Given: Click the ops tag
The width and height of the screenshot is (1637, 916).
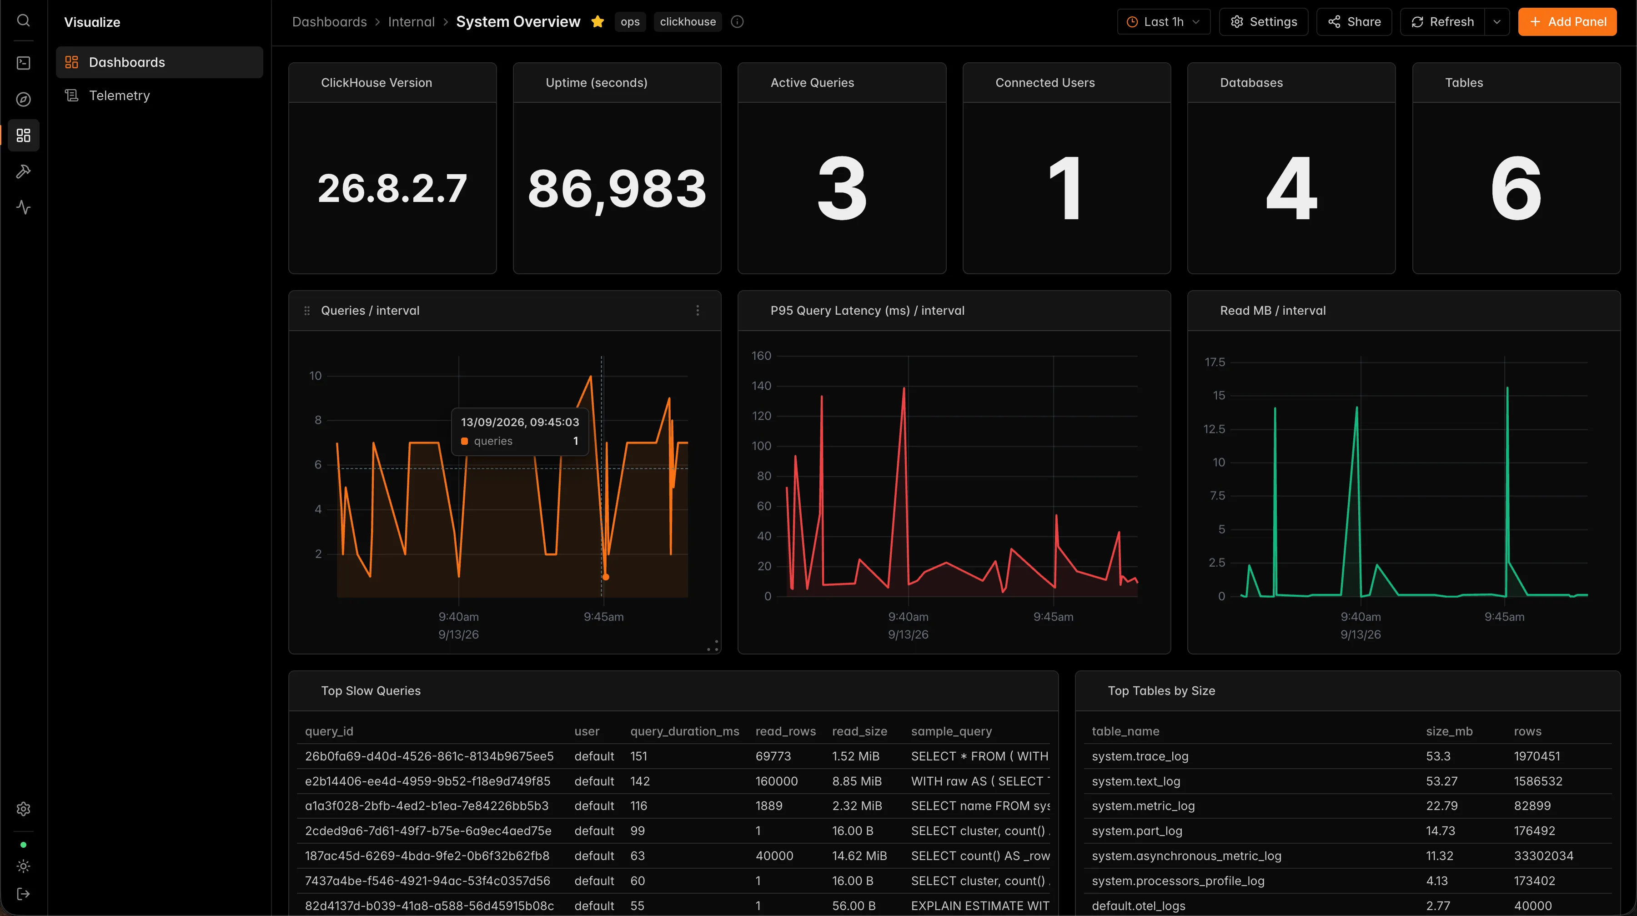Looking at the screenshot, I should (x=630, y=22).
